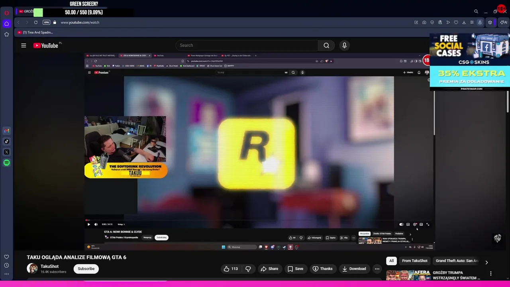Open options menu for GROŹBY TRUMPA video

(x=490, y=273)
